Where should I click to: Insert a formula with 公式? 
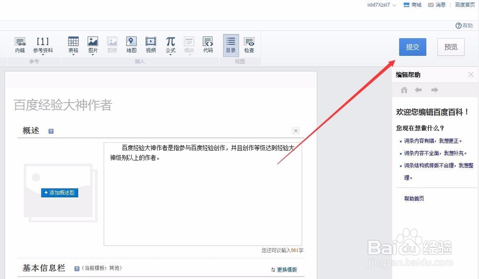click(171, 45)
